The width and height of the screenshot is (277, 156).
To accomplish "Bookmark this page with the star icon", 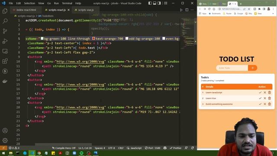I will [249, 9].
